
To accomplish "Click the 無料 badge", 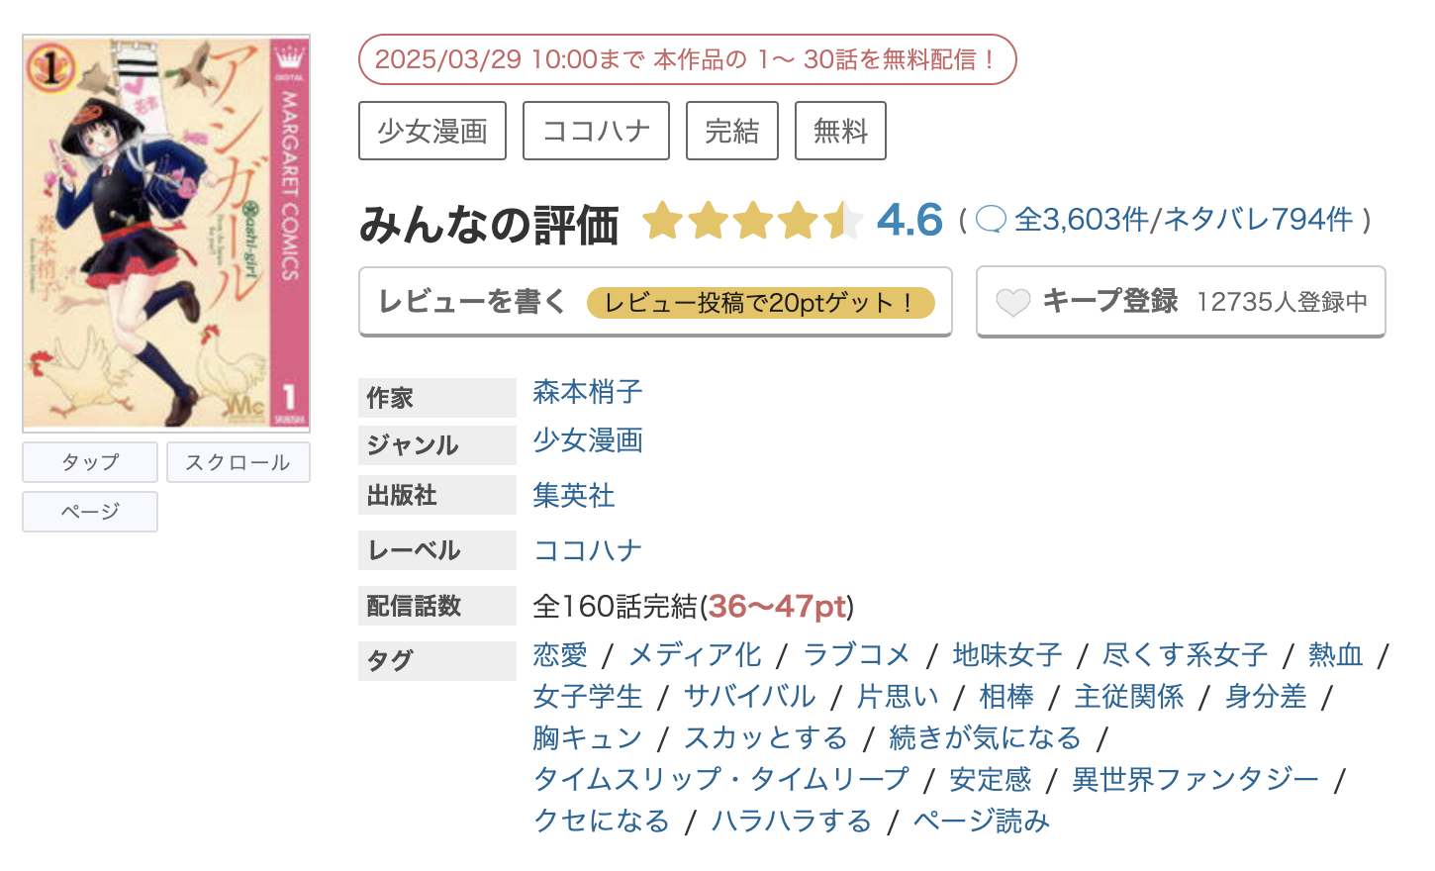I will coord(839,130).
